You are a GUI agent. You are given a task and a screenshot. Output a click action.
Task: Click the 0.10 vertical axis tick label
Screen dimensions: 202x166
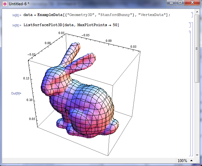coord(29,100)
